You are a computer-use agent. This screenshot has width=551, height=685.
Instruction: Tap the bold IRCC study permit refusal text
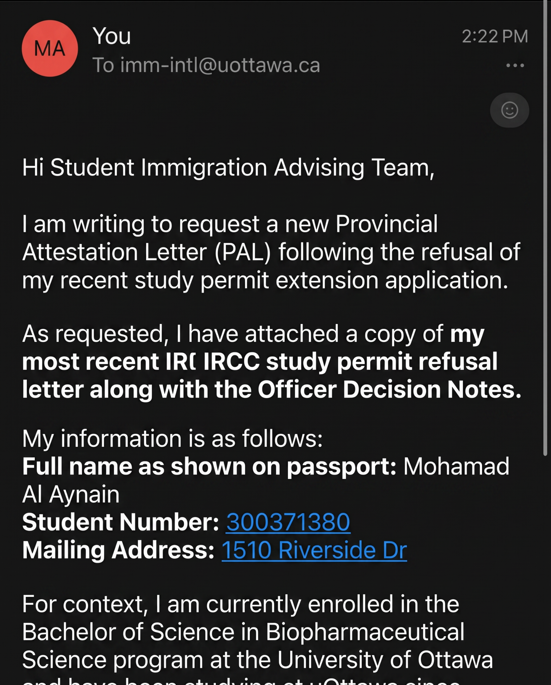pos(350,361)
